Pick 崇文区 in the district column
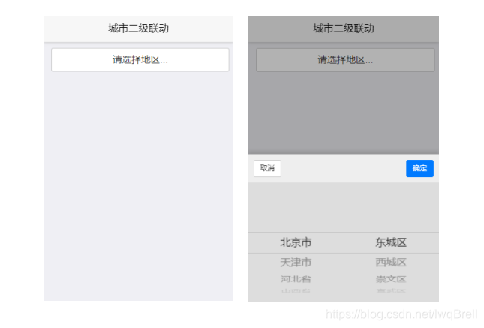 coord(391,279)
